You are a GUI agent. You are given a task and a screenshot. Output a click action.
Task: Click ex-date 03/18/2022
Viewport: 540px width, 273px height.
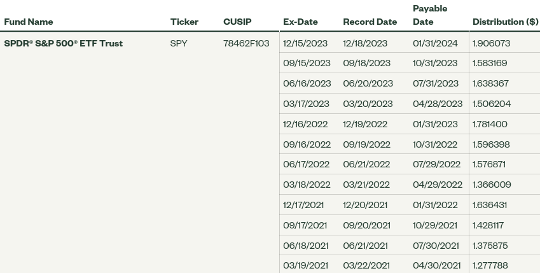(307, 185)
